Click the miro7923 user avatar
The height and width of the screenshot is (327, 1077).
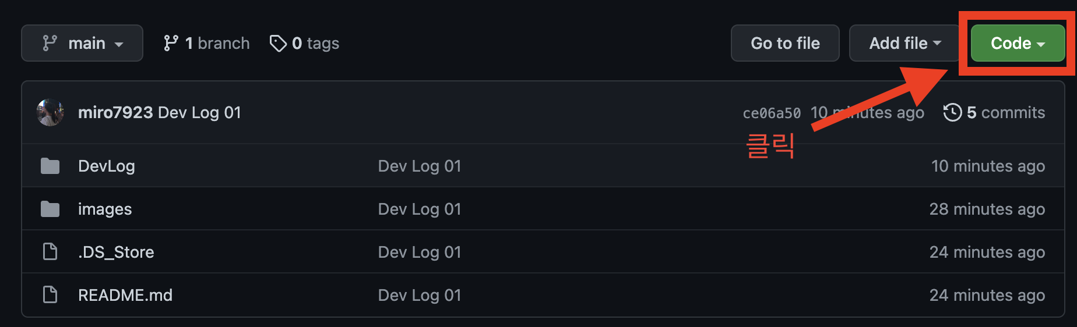point(50,112)
